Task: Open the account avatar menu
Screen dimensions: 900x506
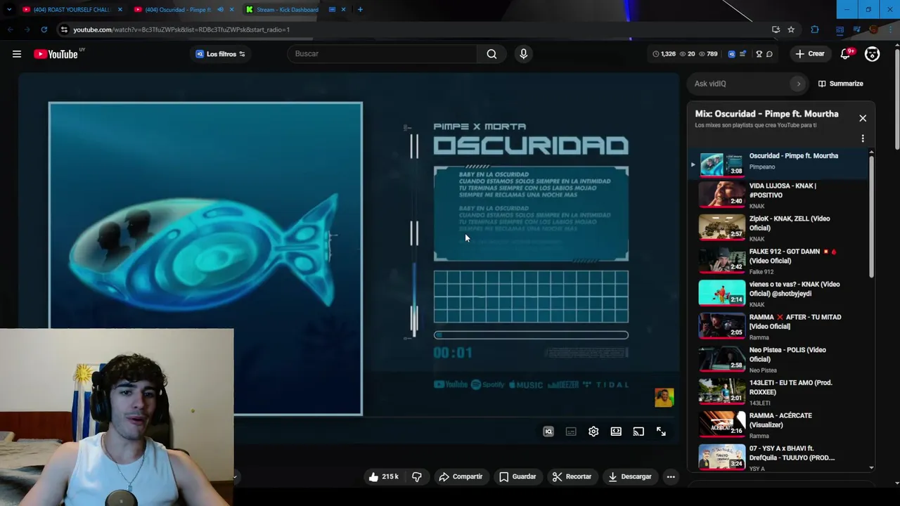Action: point(872,54)
